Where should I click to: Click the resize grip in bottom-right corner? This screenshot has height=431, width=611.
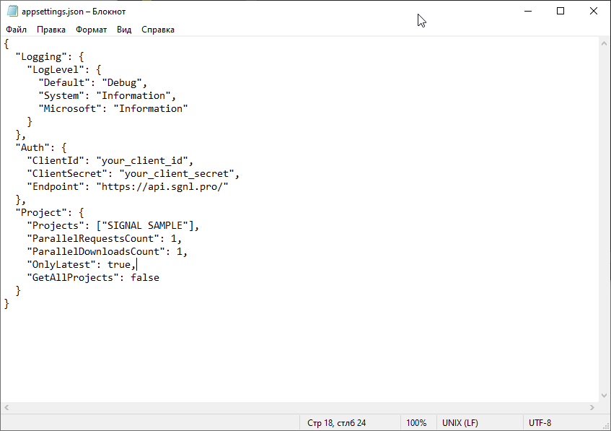click(605, 425)
